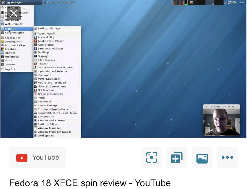Click the Appearance icon
The image size is (247, 189).
coord(36,45)
